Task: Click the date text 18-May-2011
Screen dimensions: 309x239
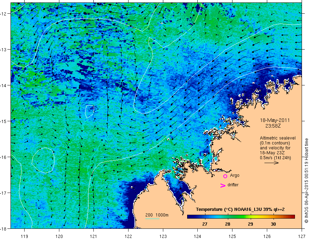Action: pos(275,120)
